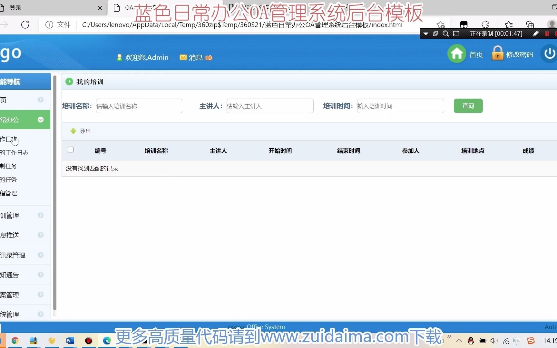The image size is (557, 348).
Task: Click the 修改密码 lock icon
Action: click(x=497, y=53)
